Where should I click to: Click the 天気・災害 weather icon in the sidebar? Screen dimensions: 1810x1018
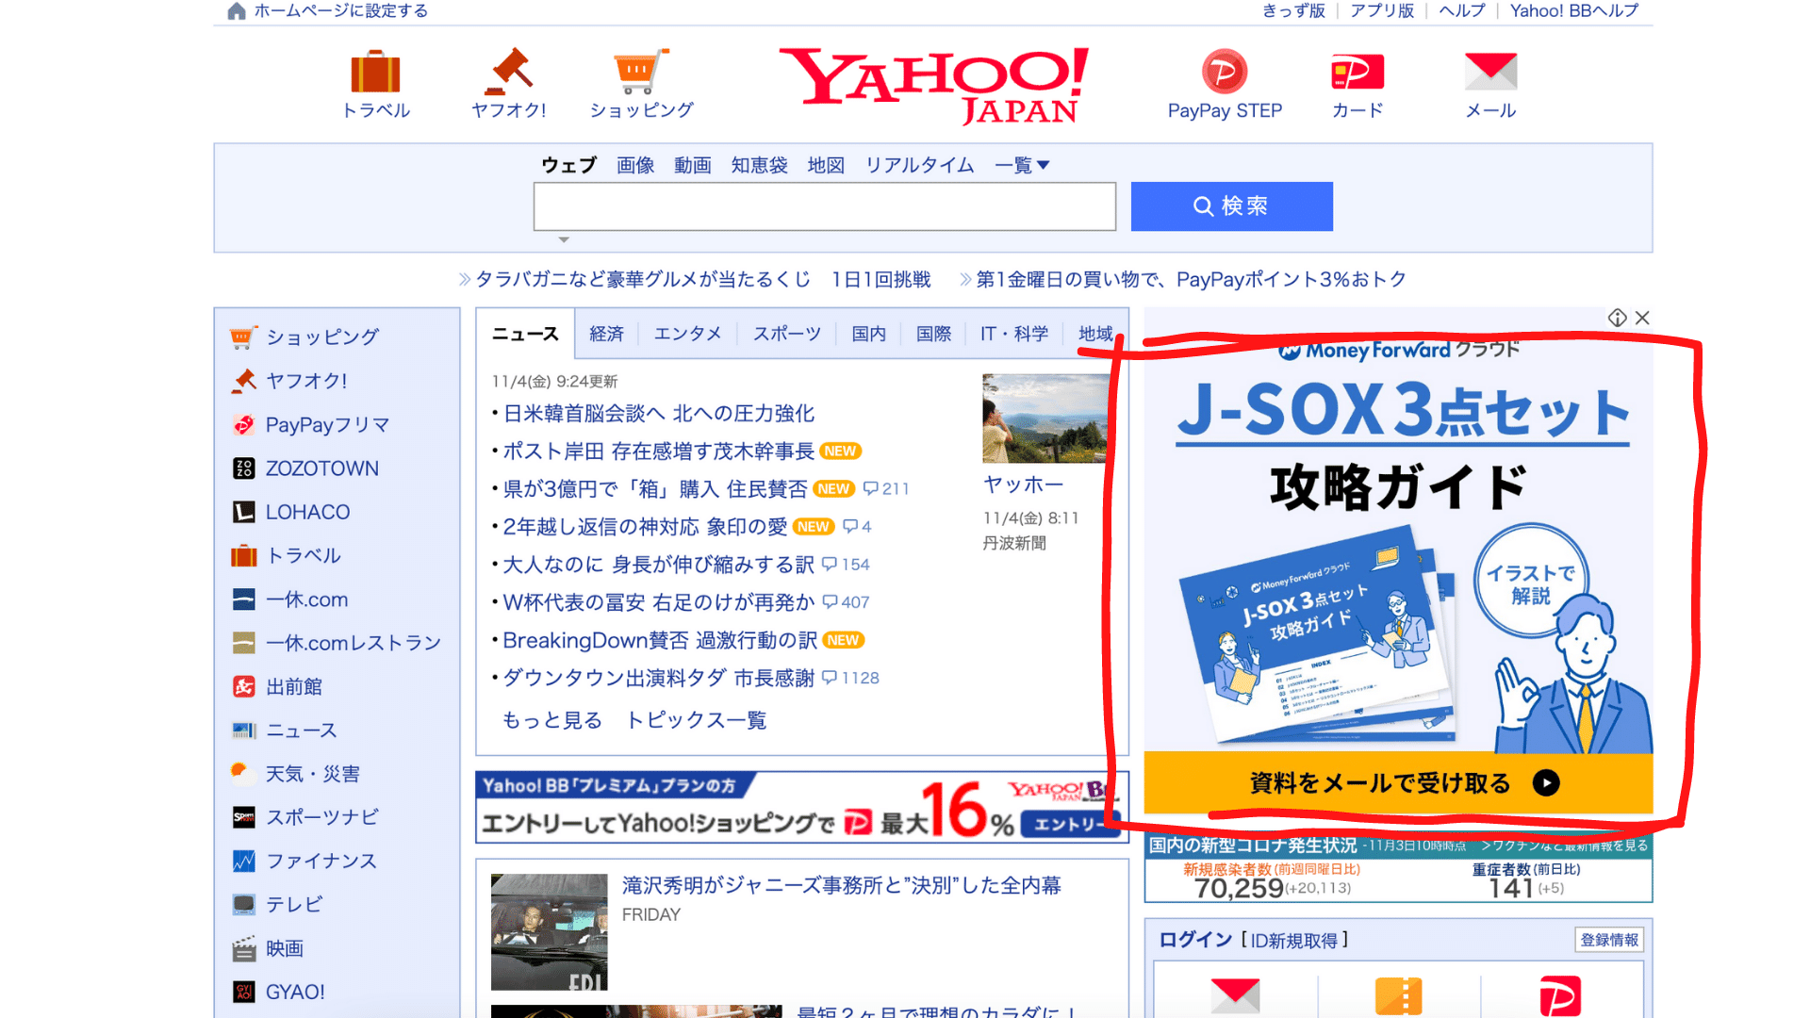(243, 773)
